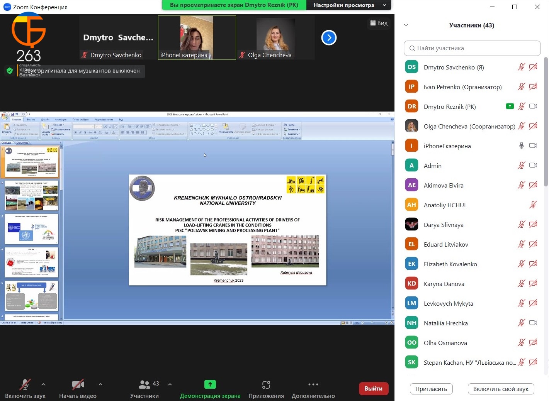Click the Пригласить button
This screenshot has height=401, width=549.
(x=431, y=389)
